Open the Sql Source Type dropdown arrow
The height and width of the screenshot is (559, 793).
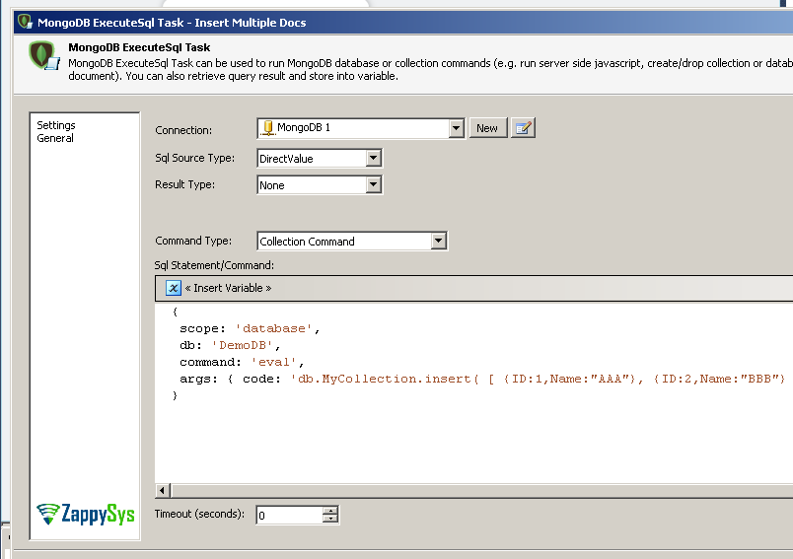[373, 158]
